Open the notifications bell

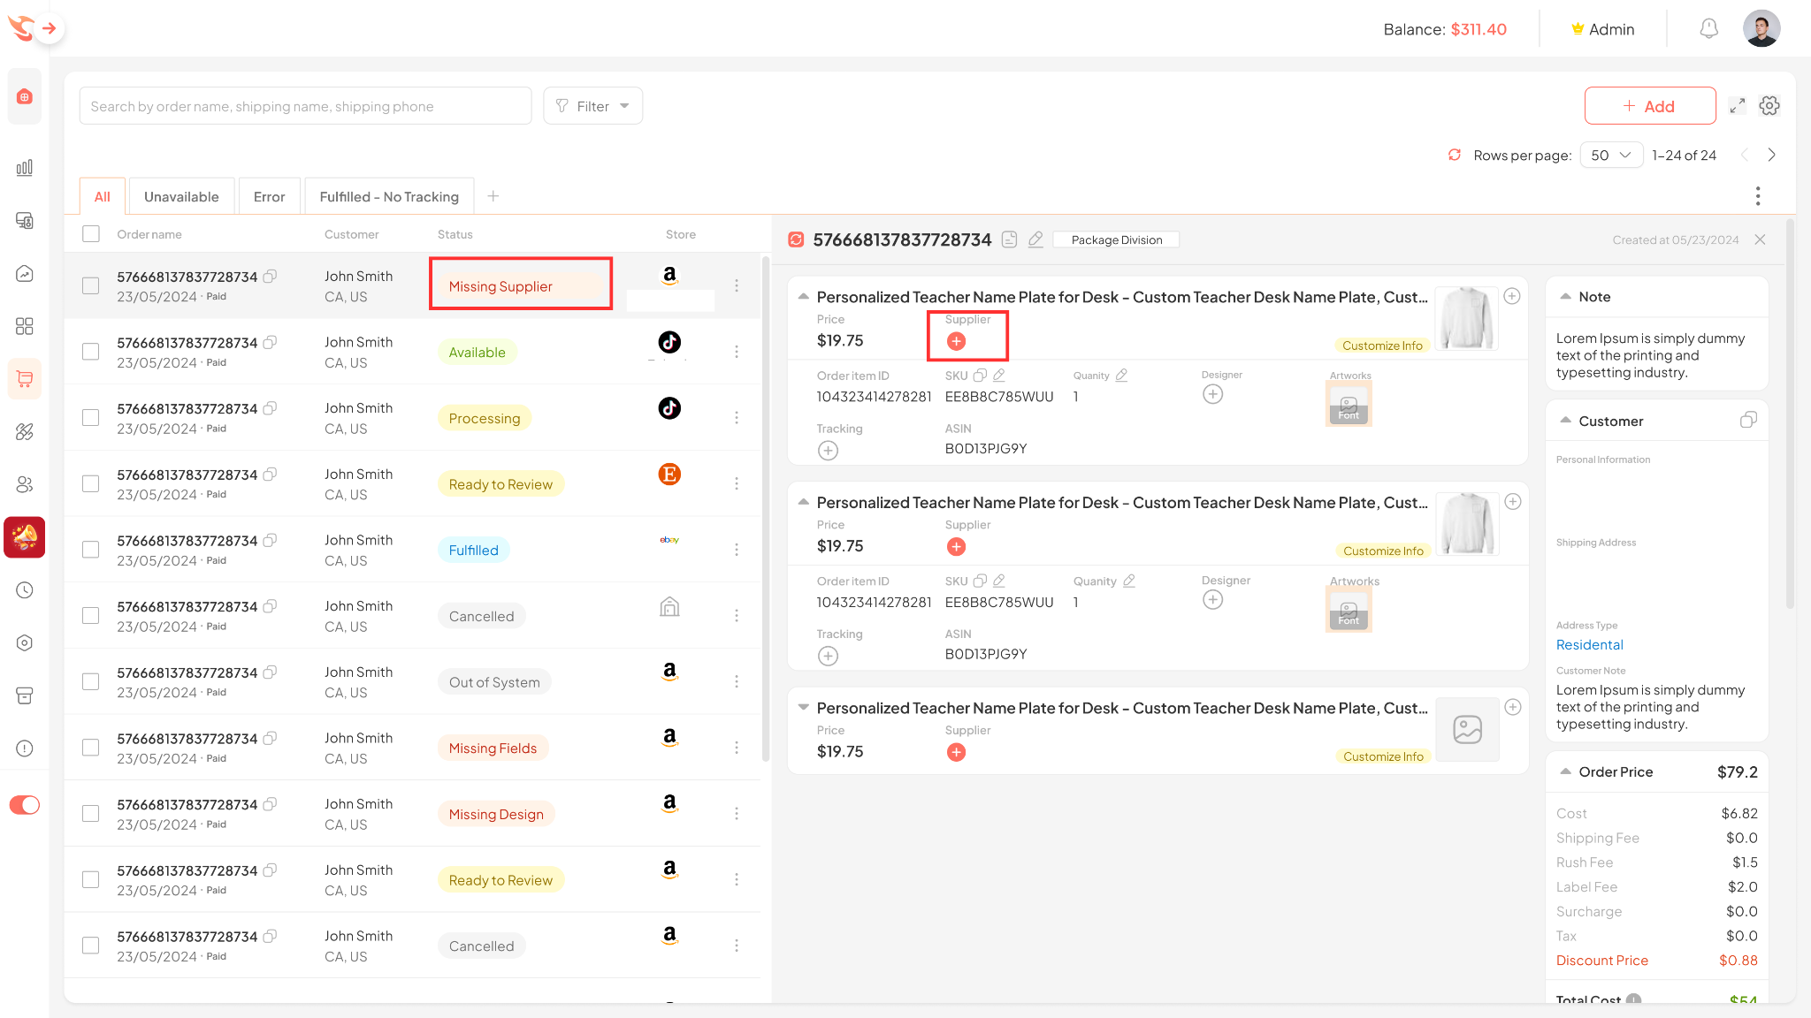pyautogui.click(x=1708, y=29)
